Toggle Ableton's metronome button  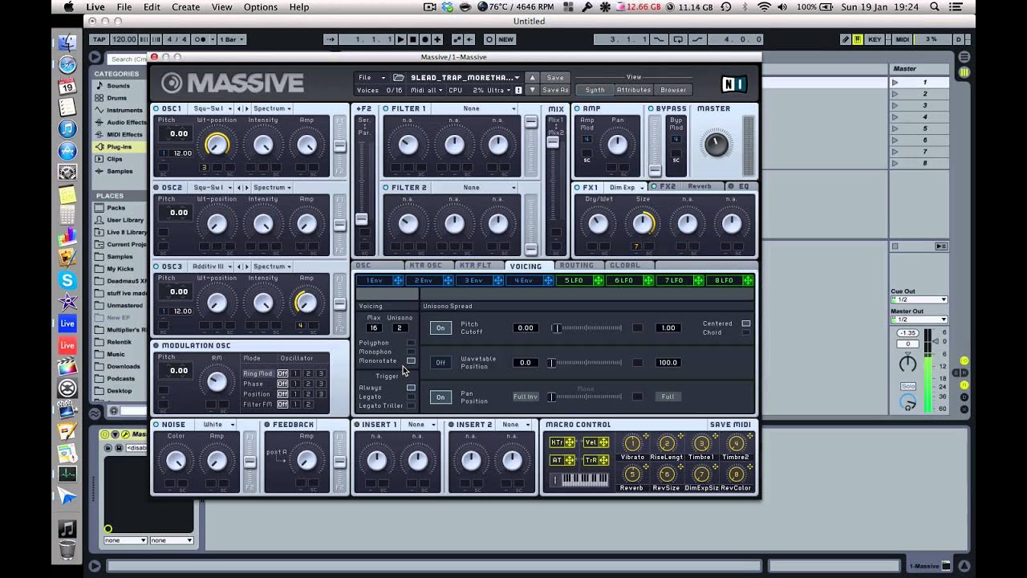[x=201, y=39]
